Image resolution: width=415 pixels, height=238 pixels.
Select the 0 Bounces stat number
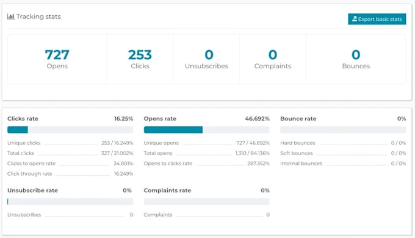coord(356,55)
